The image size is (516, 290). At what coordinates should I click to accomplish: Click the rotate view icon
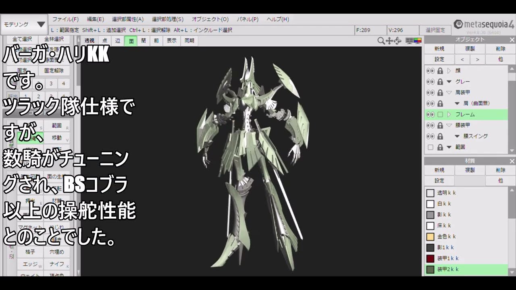coord(397,41)
